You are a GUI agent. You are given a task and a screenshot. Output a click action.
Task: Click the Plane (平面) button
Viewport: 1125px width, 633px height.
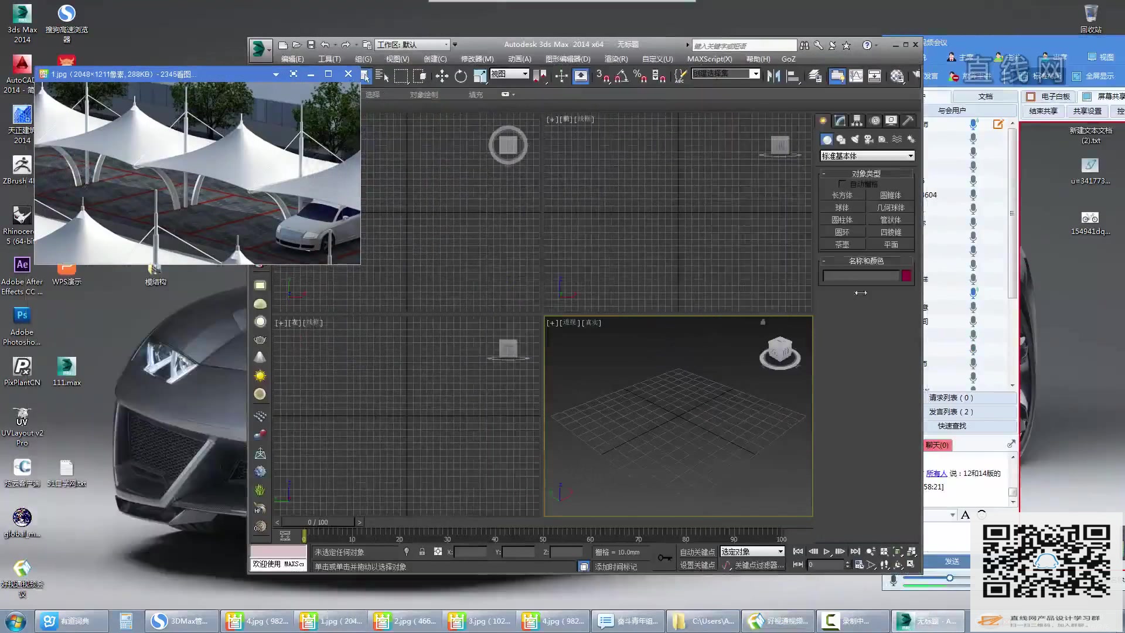point(891,244)
